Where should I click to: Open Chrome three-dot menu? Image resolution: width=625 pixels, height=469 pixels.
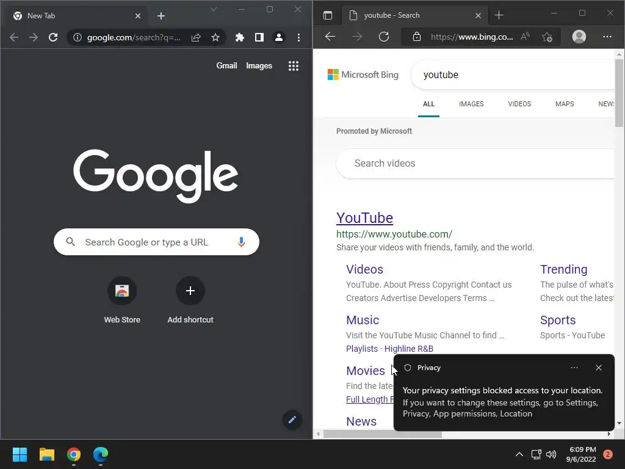point(298,37)
